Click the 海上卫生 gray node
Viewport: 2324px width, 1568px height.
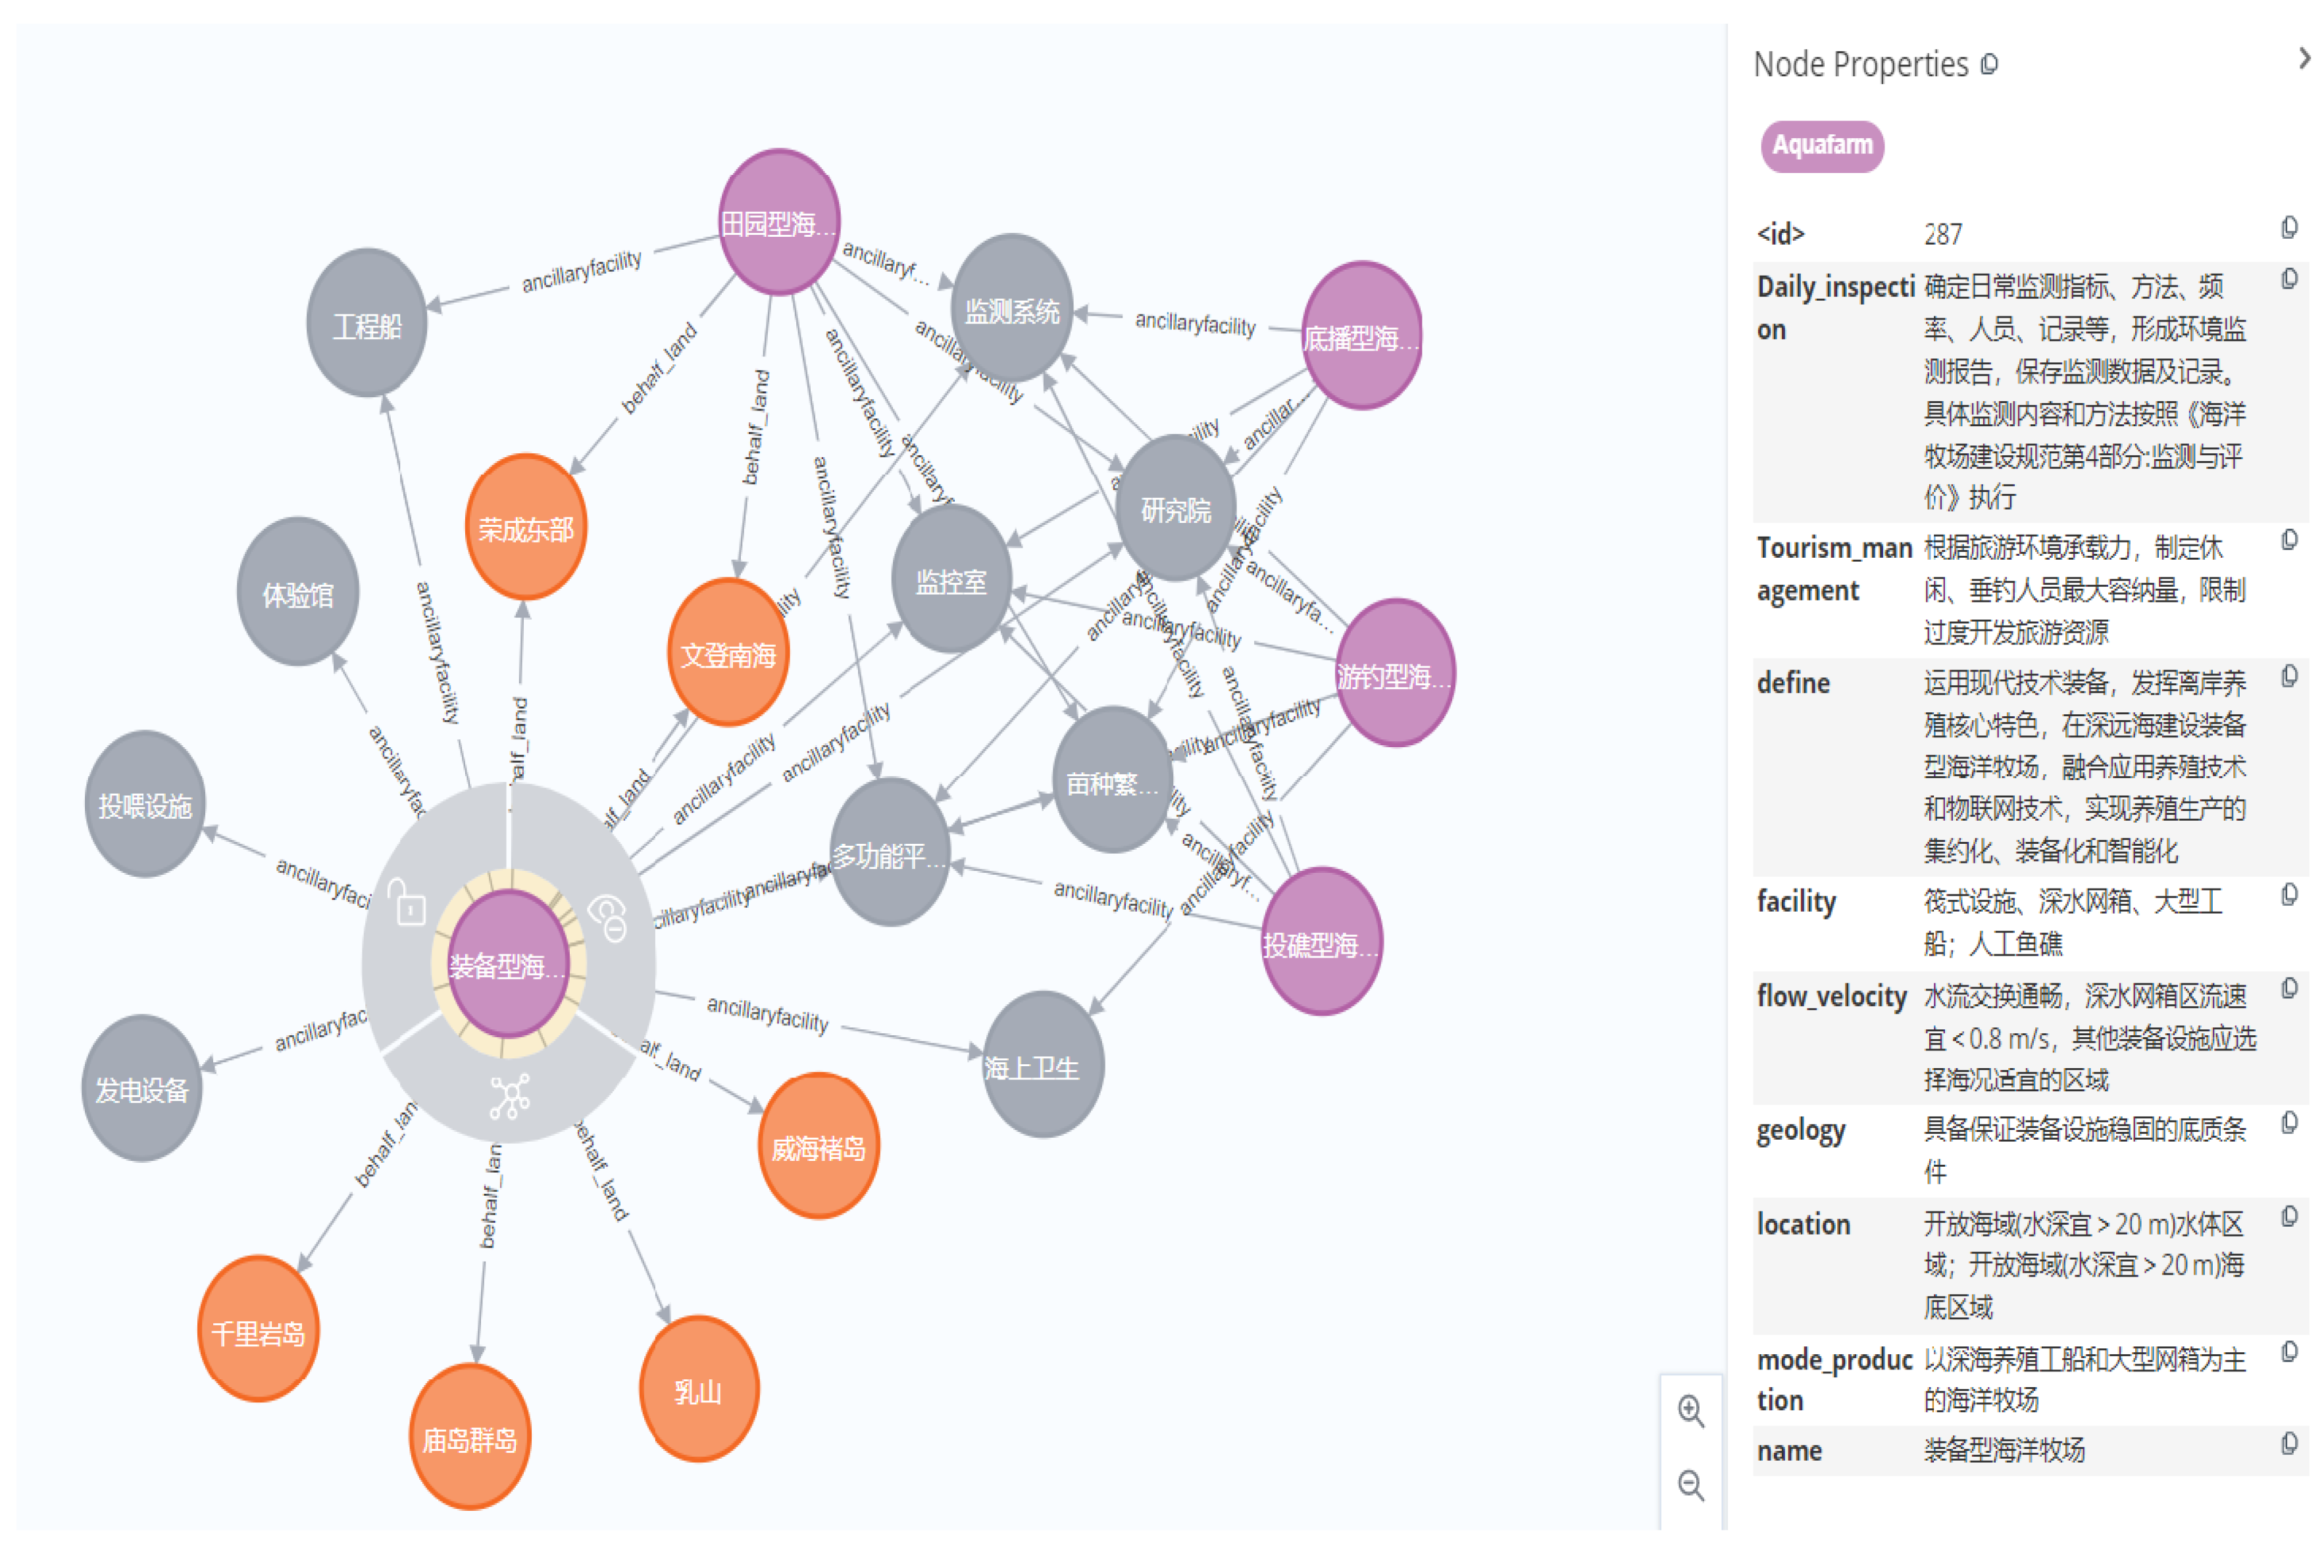1042,1066
